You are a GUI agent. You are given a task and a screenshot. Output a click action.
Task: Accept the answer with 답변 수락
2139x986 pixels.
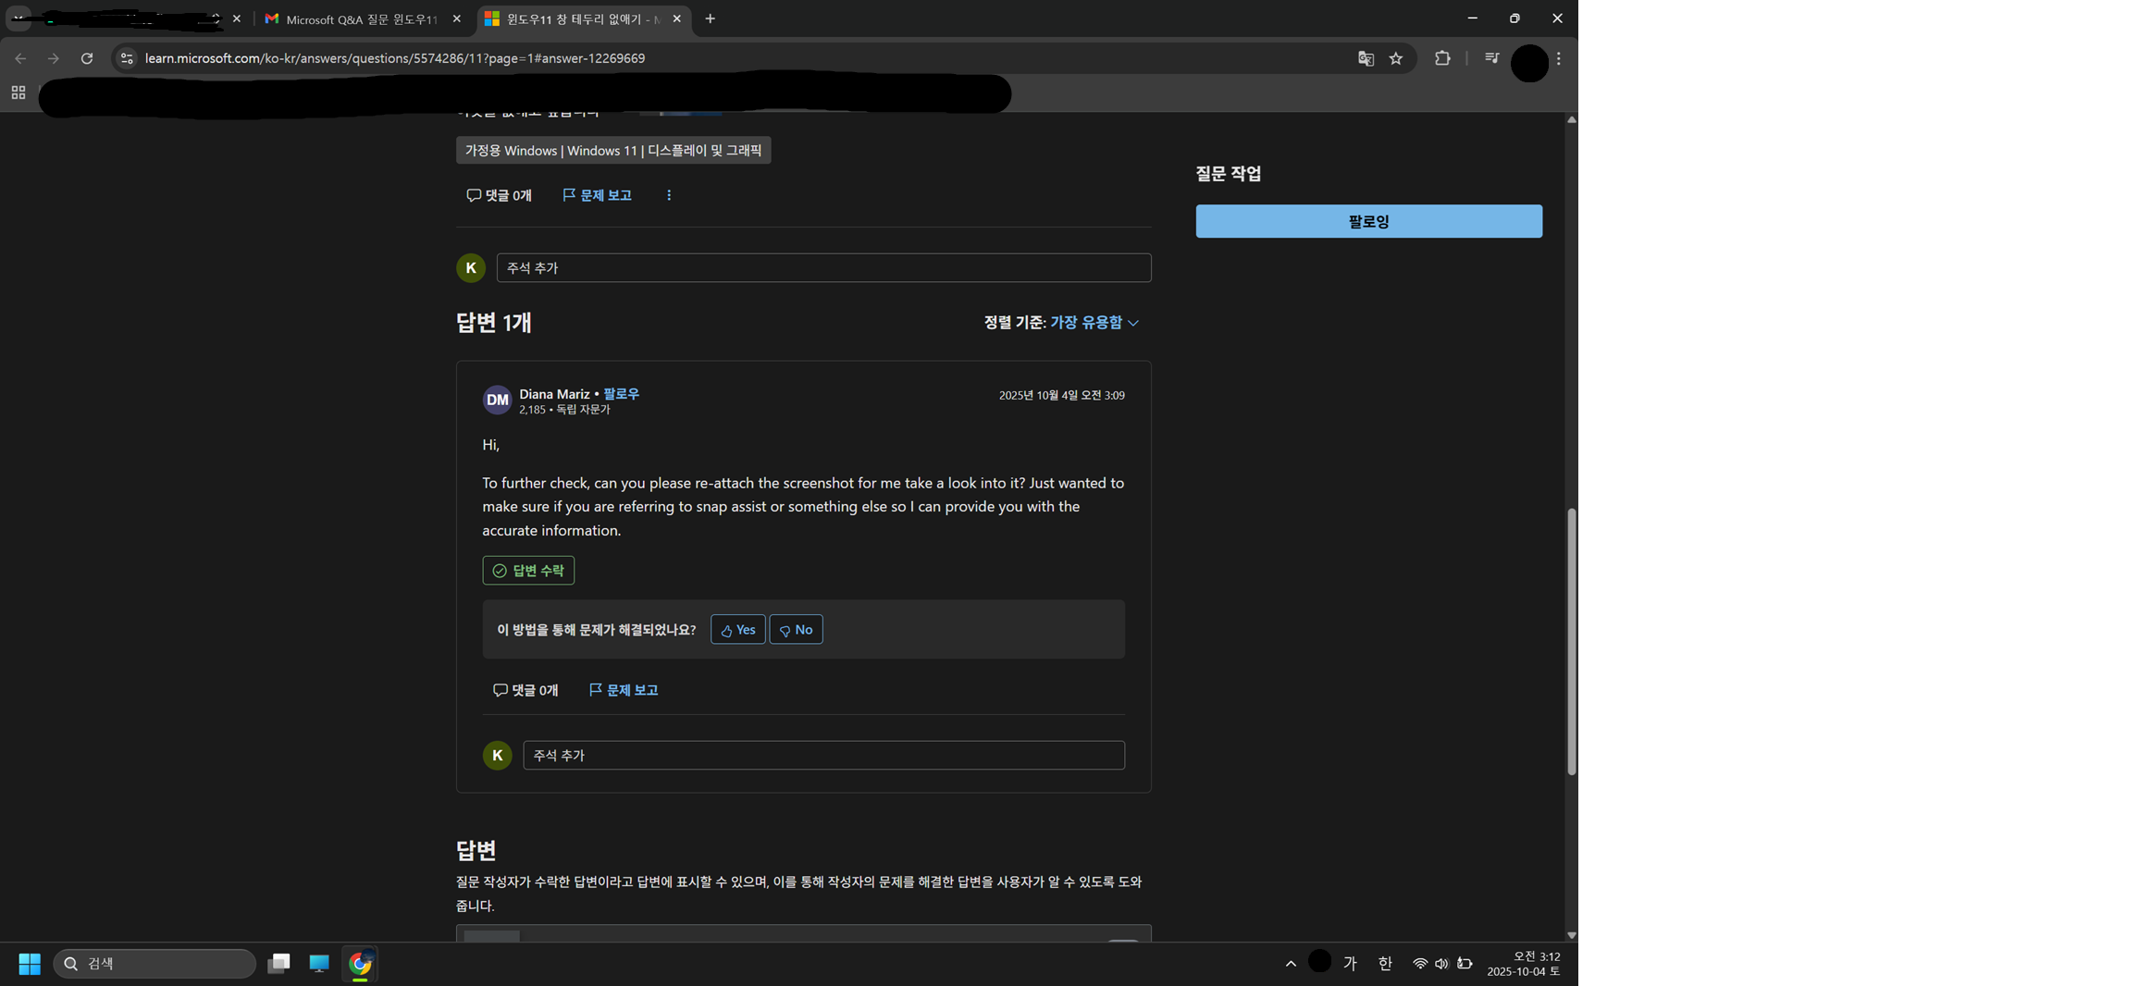pos(528,570)
